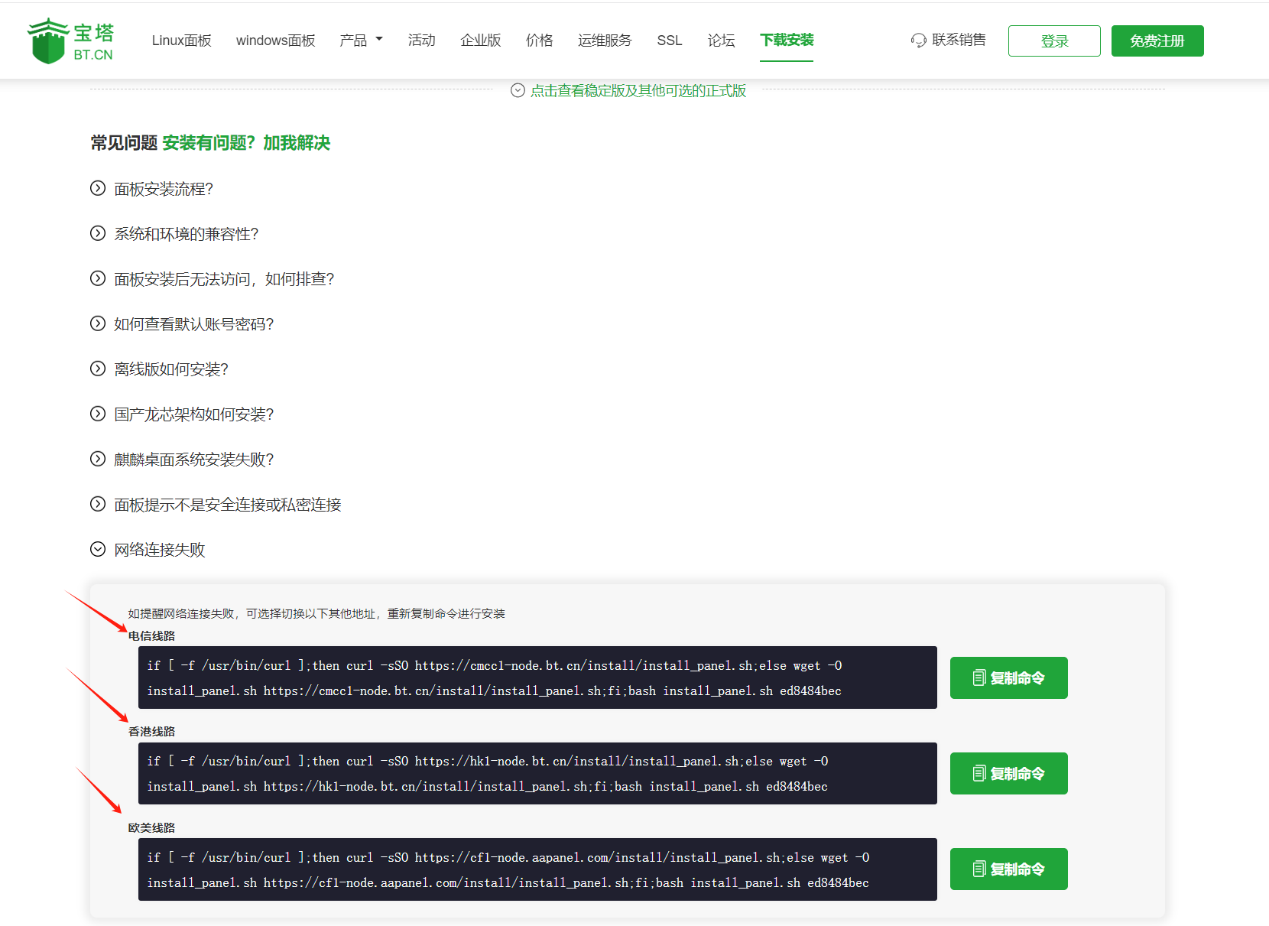Expand 如何查看默认账号密码？ question

tap(193, 324)
